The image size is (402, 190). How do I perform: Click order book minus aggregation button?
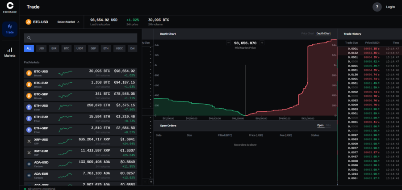[x=145, y=182]
